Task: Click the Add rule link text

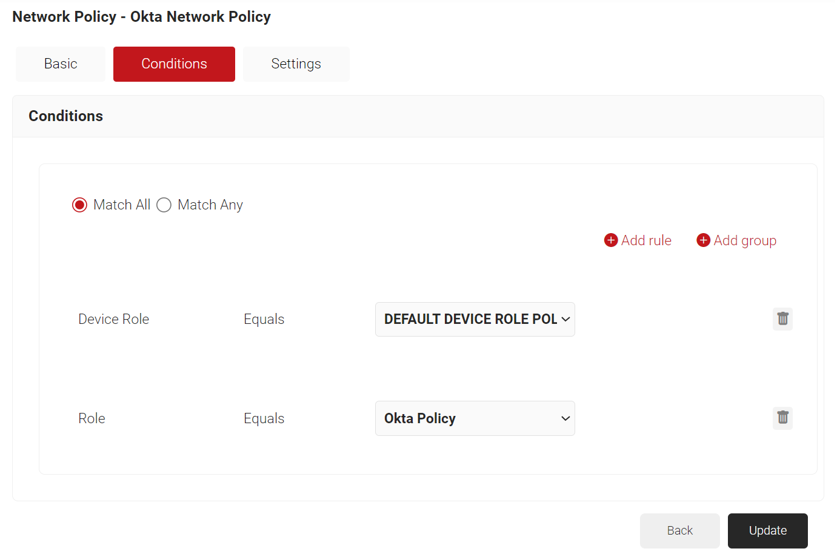Action: 646,240
